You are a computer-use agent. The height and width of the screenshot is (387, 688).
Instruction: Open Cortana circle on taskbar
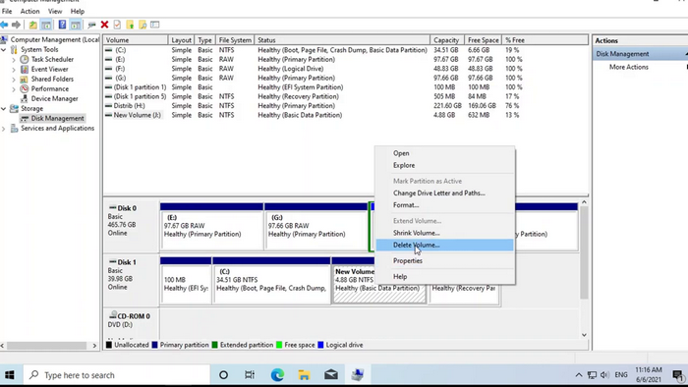(x=223, y=375)
